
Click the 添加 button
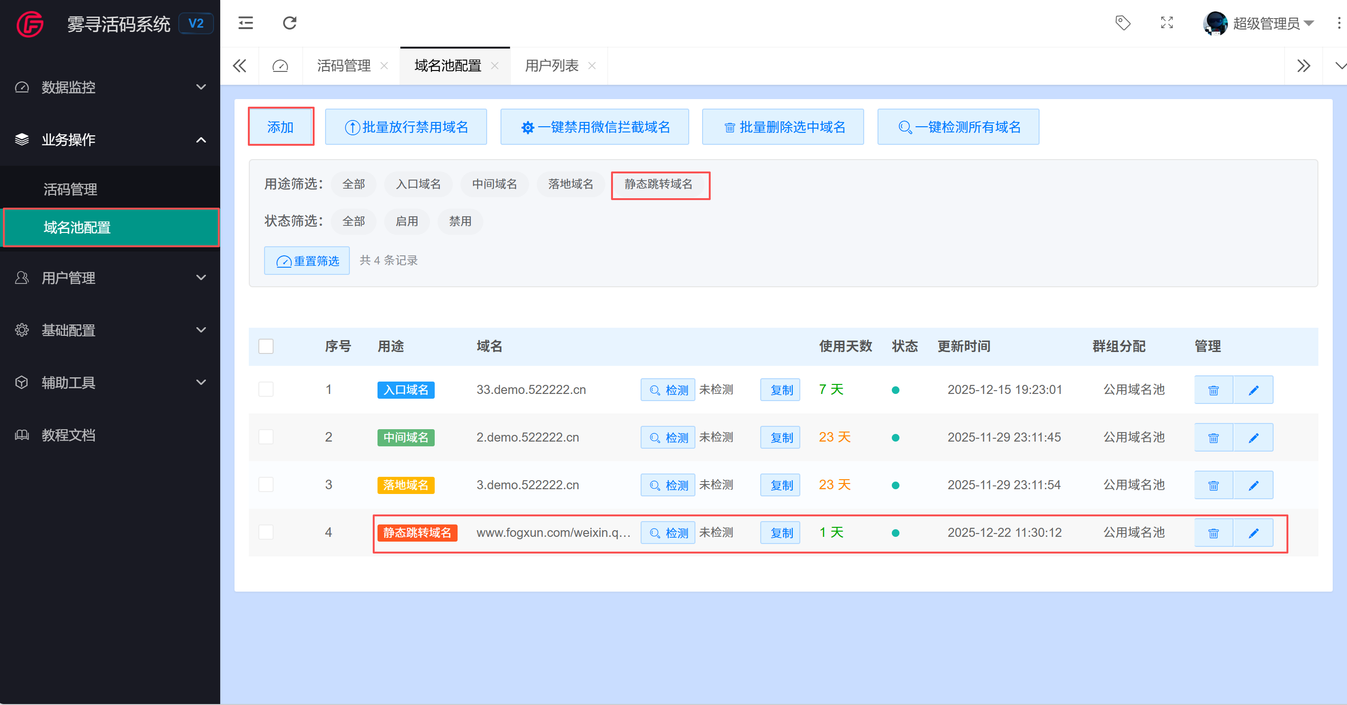(x=281, y=127)
